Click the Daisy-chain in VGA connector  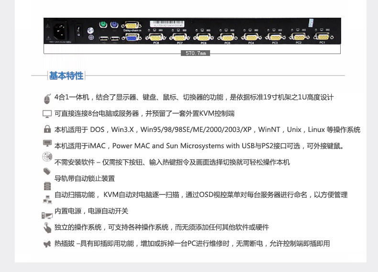tap(132, 25)
